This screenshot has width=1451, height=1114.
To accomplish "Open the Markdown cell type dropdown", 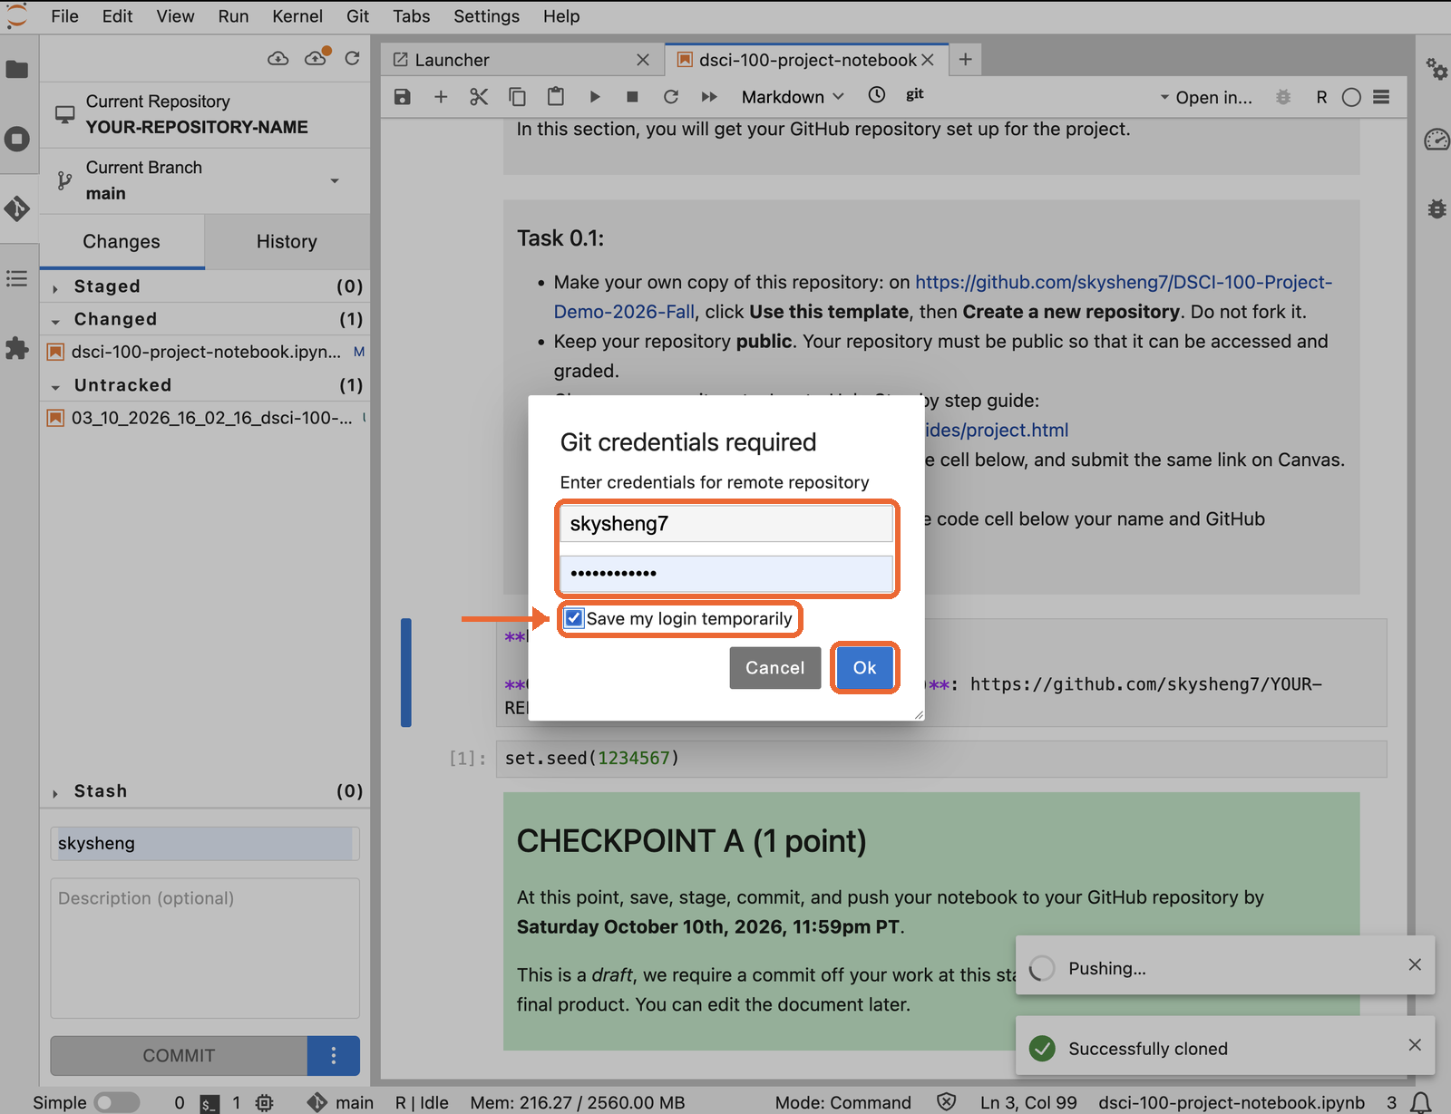I will tap(793, 97).
